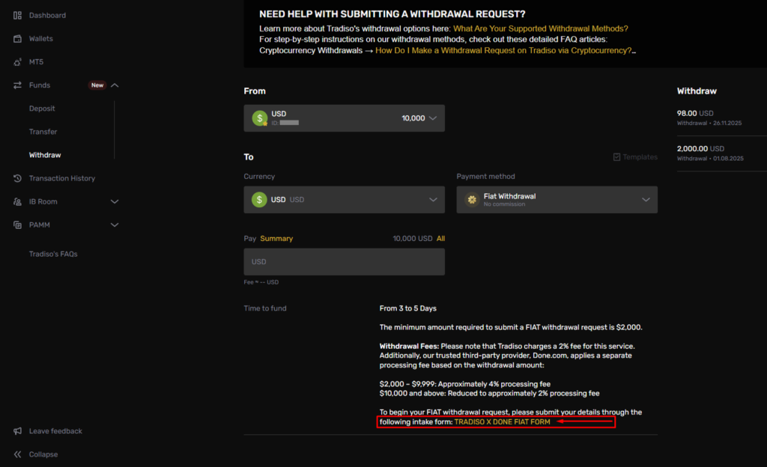Open the TRADISO X DONE FIAT FORM link

(x=502, y=423)
